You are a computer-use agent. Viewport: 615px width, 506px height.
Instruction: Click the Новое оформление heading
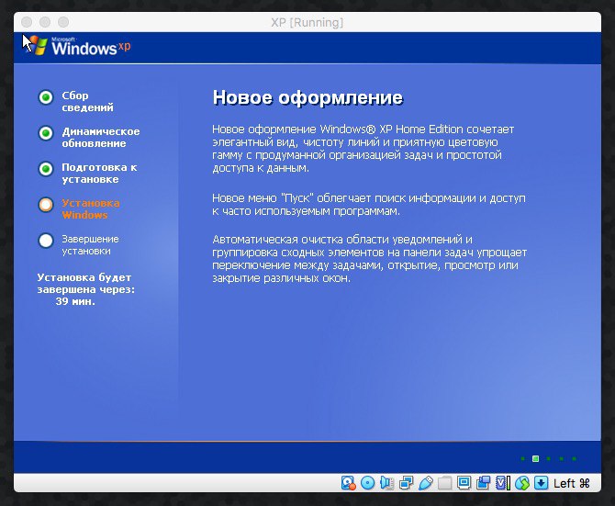(x=307, y=97)
